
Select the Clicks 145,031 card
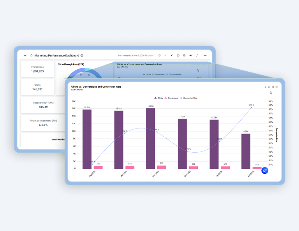click(37, 87)
